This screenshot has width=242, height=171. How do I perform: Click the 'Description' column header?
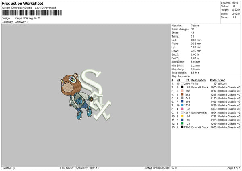point(198,80)
